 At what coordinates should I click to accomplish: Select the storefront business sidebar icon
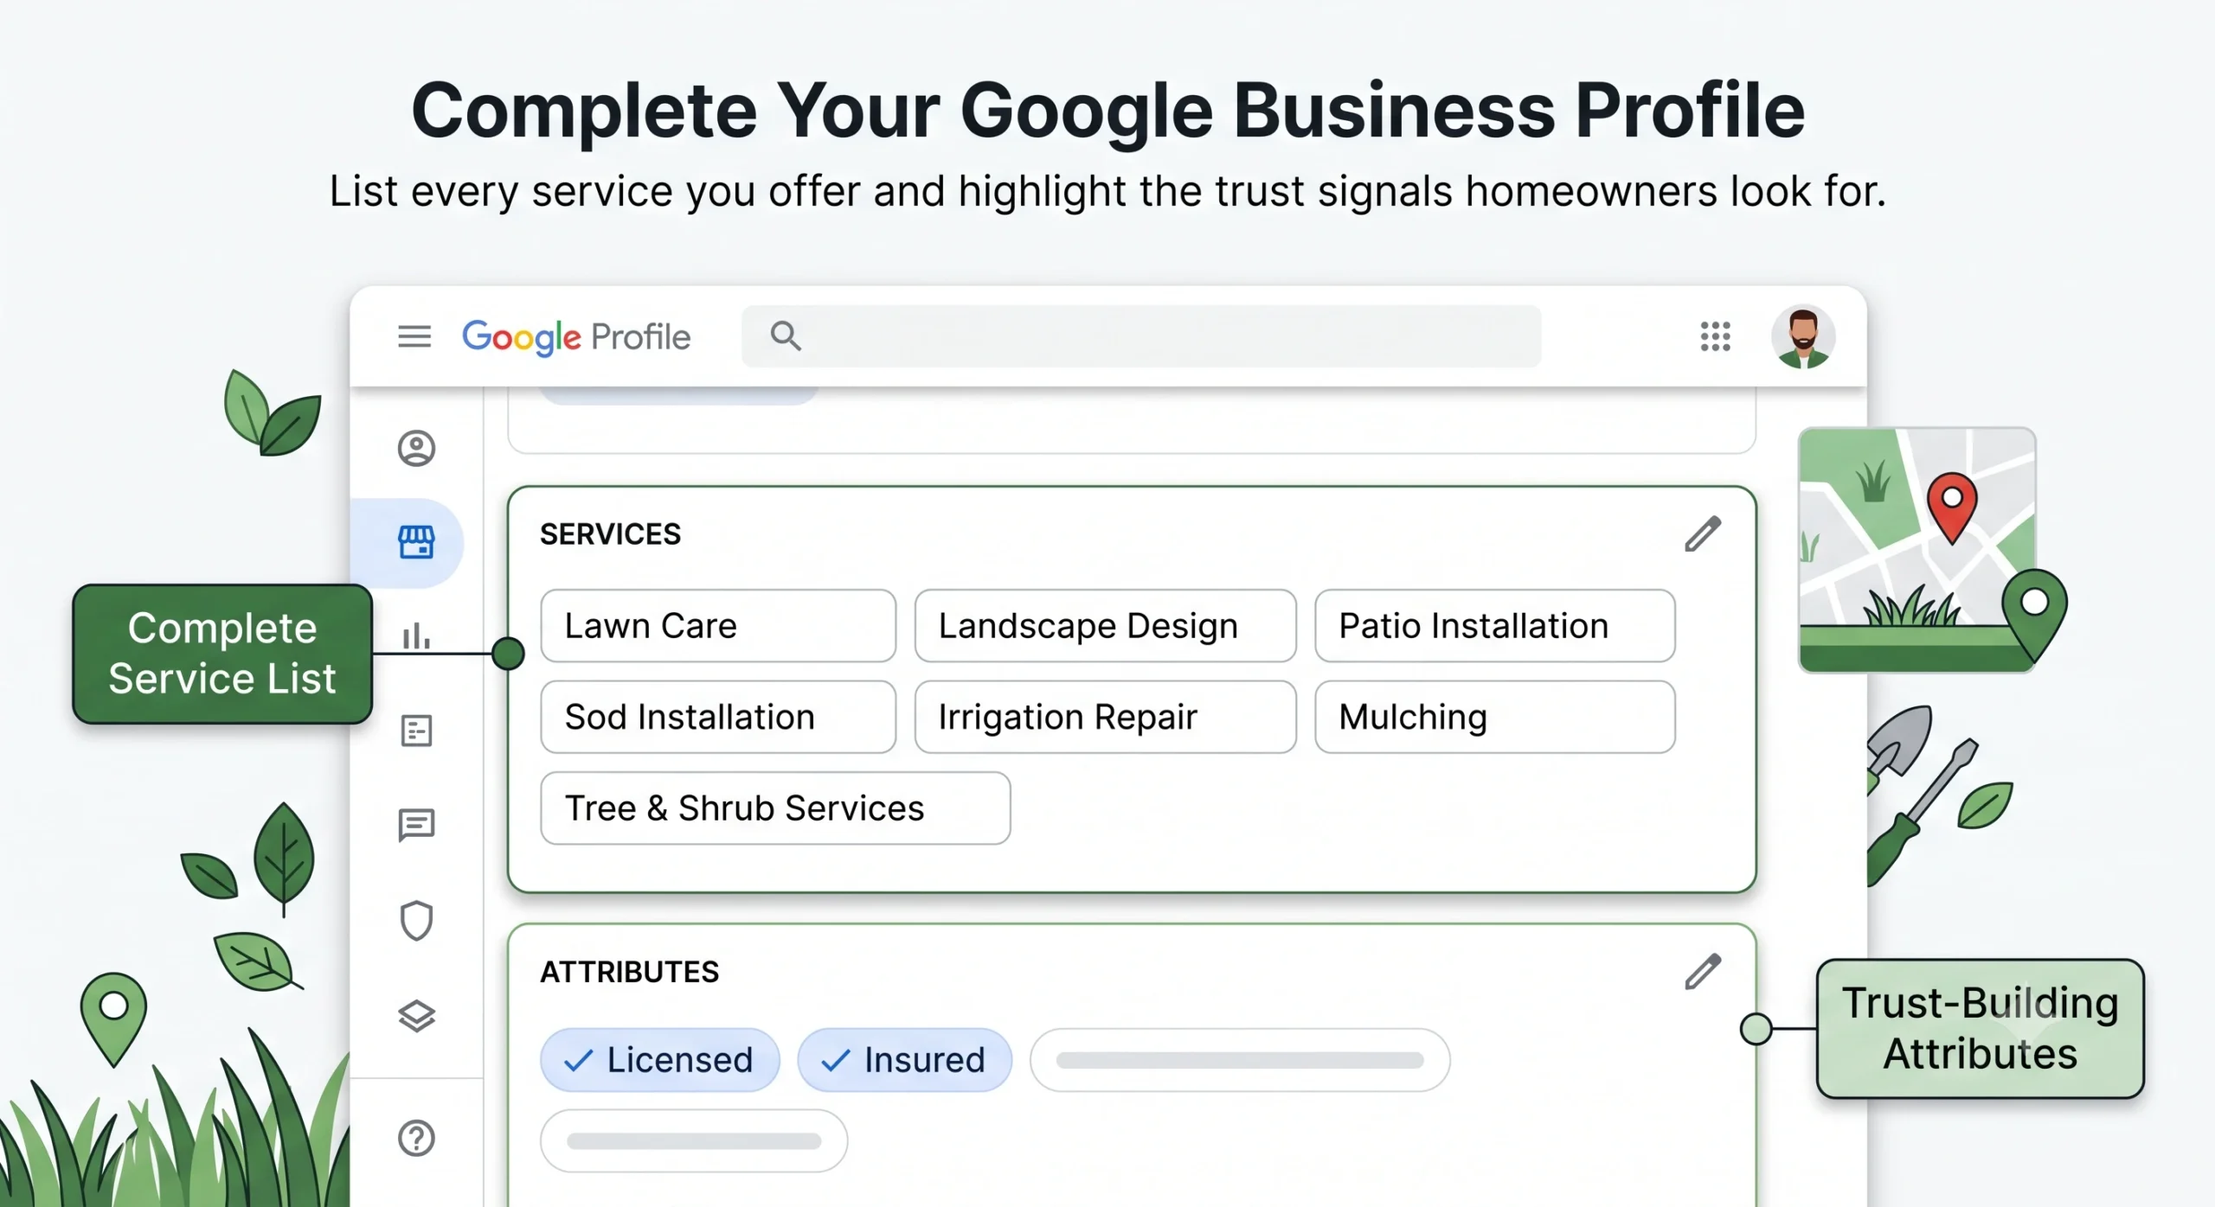pos(416,543)
